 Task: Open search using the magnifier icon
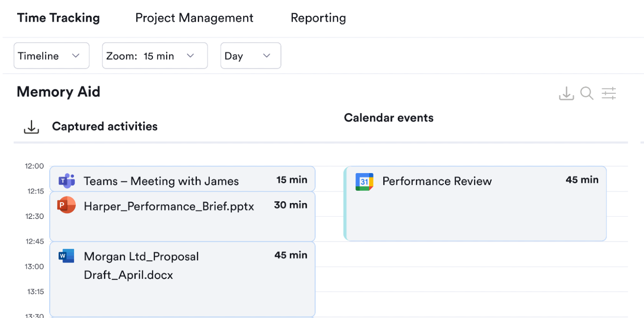point(587,93)
